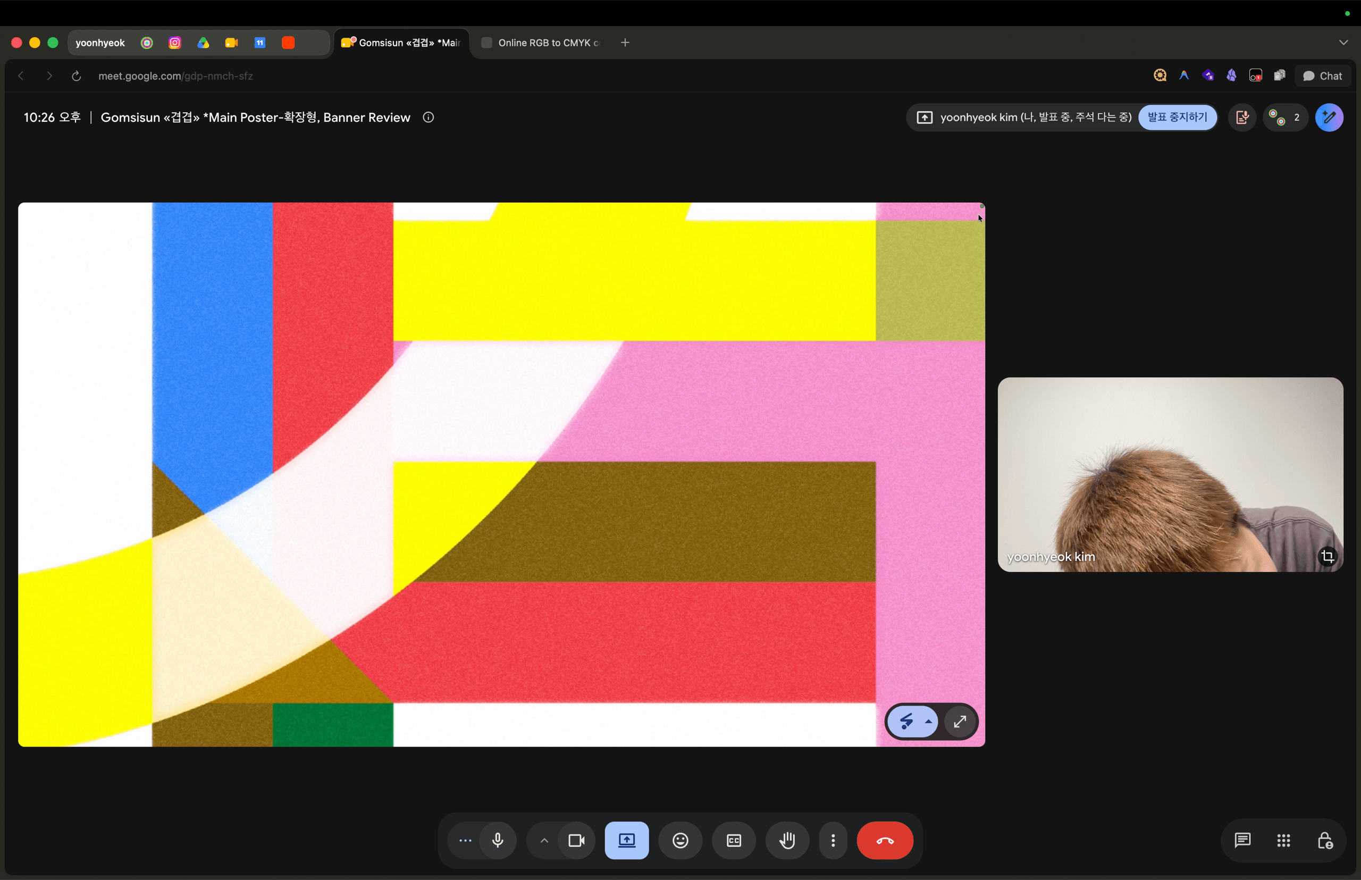The height and width of the screenshot is (880, 1361).
Task: Reload the Google Meet page
Action: (x=76, y=76)
